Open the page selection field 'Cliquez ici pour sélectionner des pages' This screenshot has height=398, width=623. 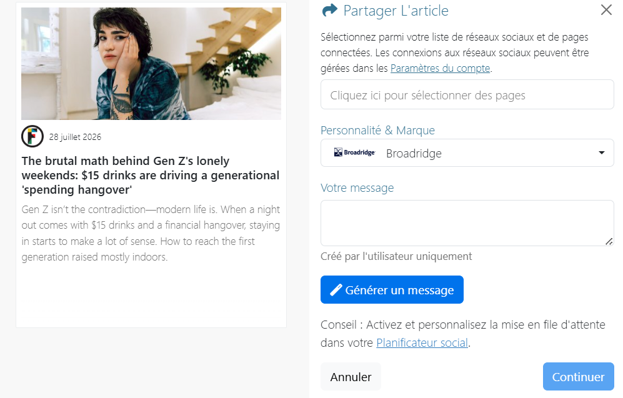coord(467,94)
